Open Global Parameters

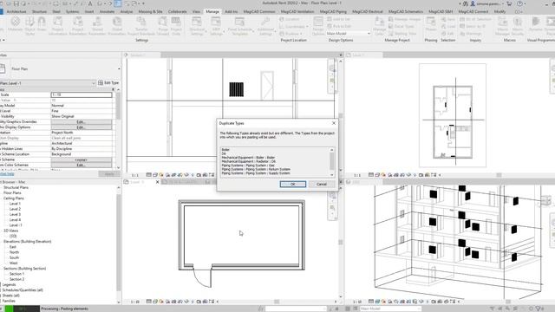(x=117, y=25)
